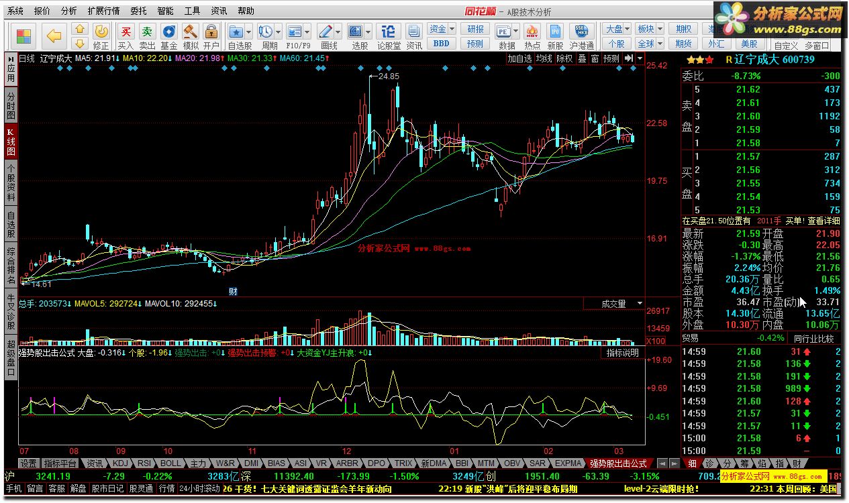Select the KDJ indicator tab
849x503 pixels.
tap(120, 463)
